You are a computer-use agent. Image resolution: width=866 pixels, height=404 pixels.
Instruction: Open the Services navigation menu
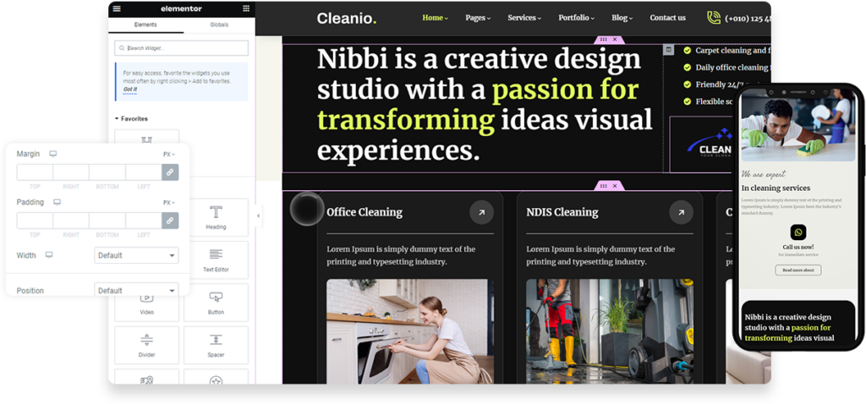click(x=524, y=18)
